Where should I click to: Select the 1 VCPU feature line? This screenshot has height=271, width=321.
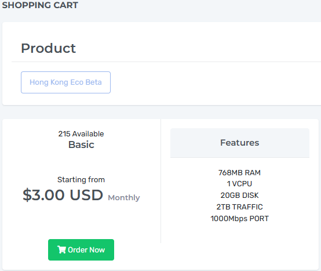coord(239,184)
